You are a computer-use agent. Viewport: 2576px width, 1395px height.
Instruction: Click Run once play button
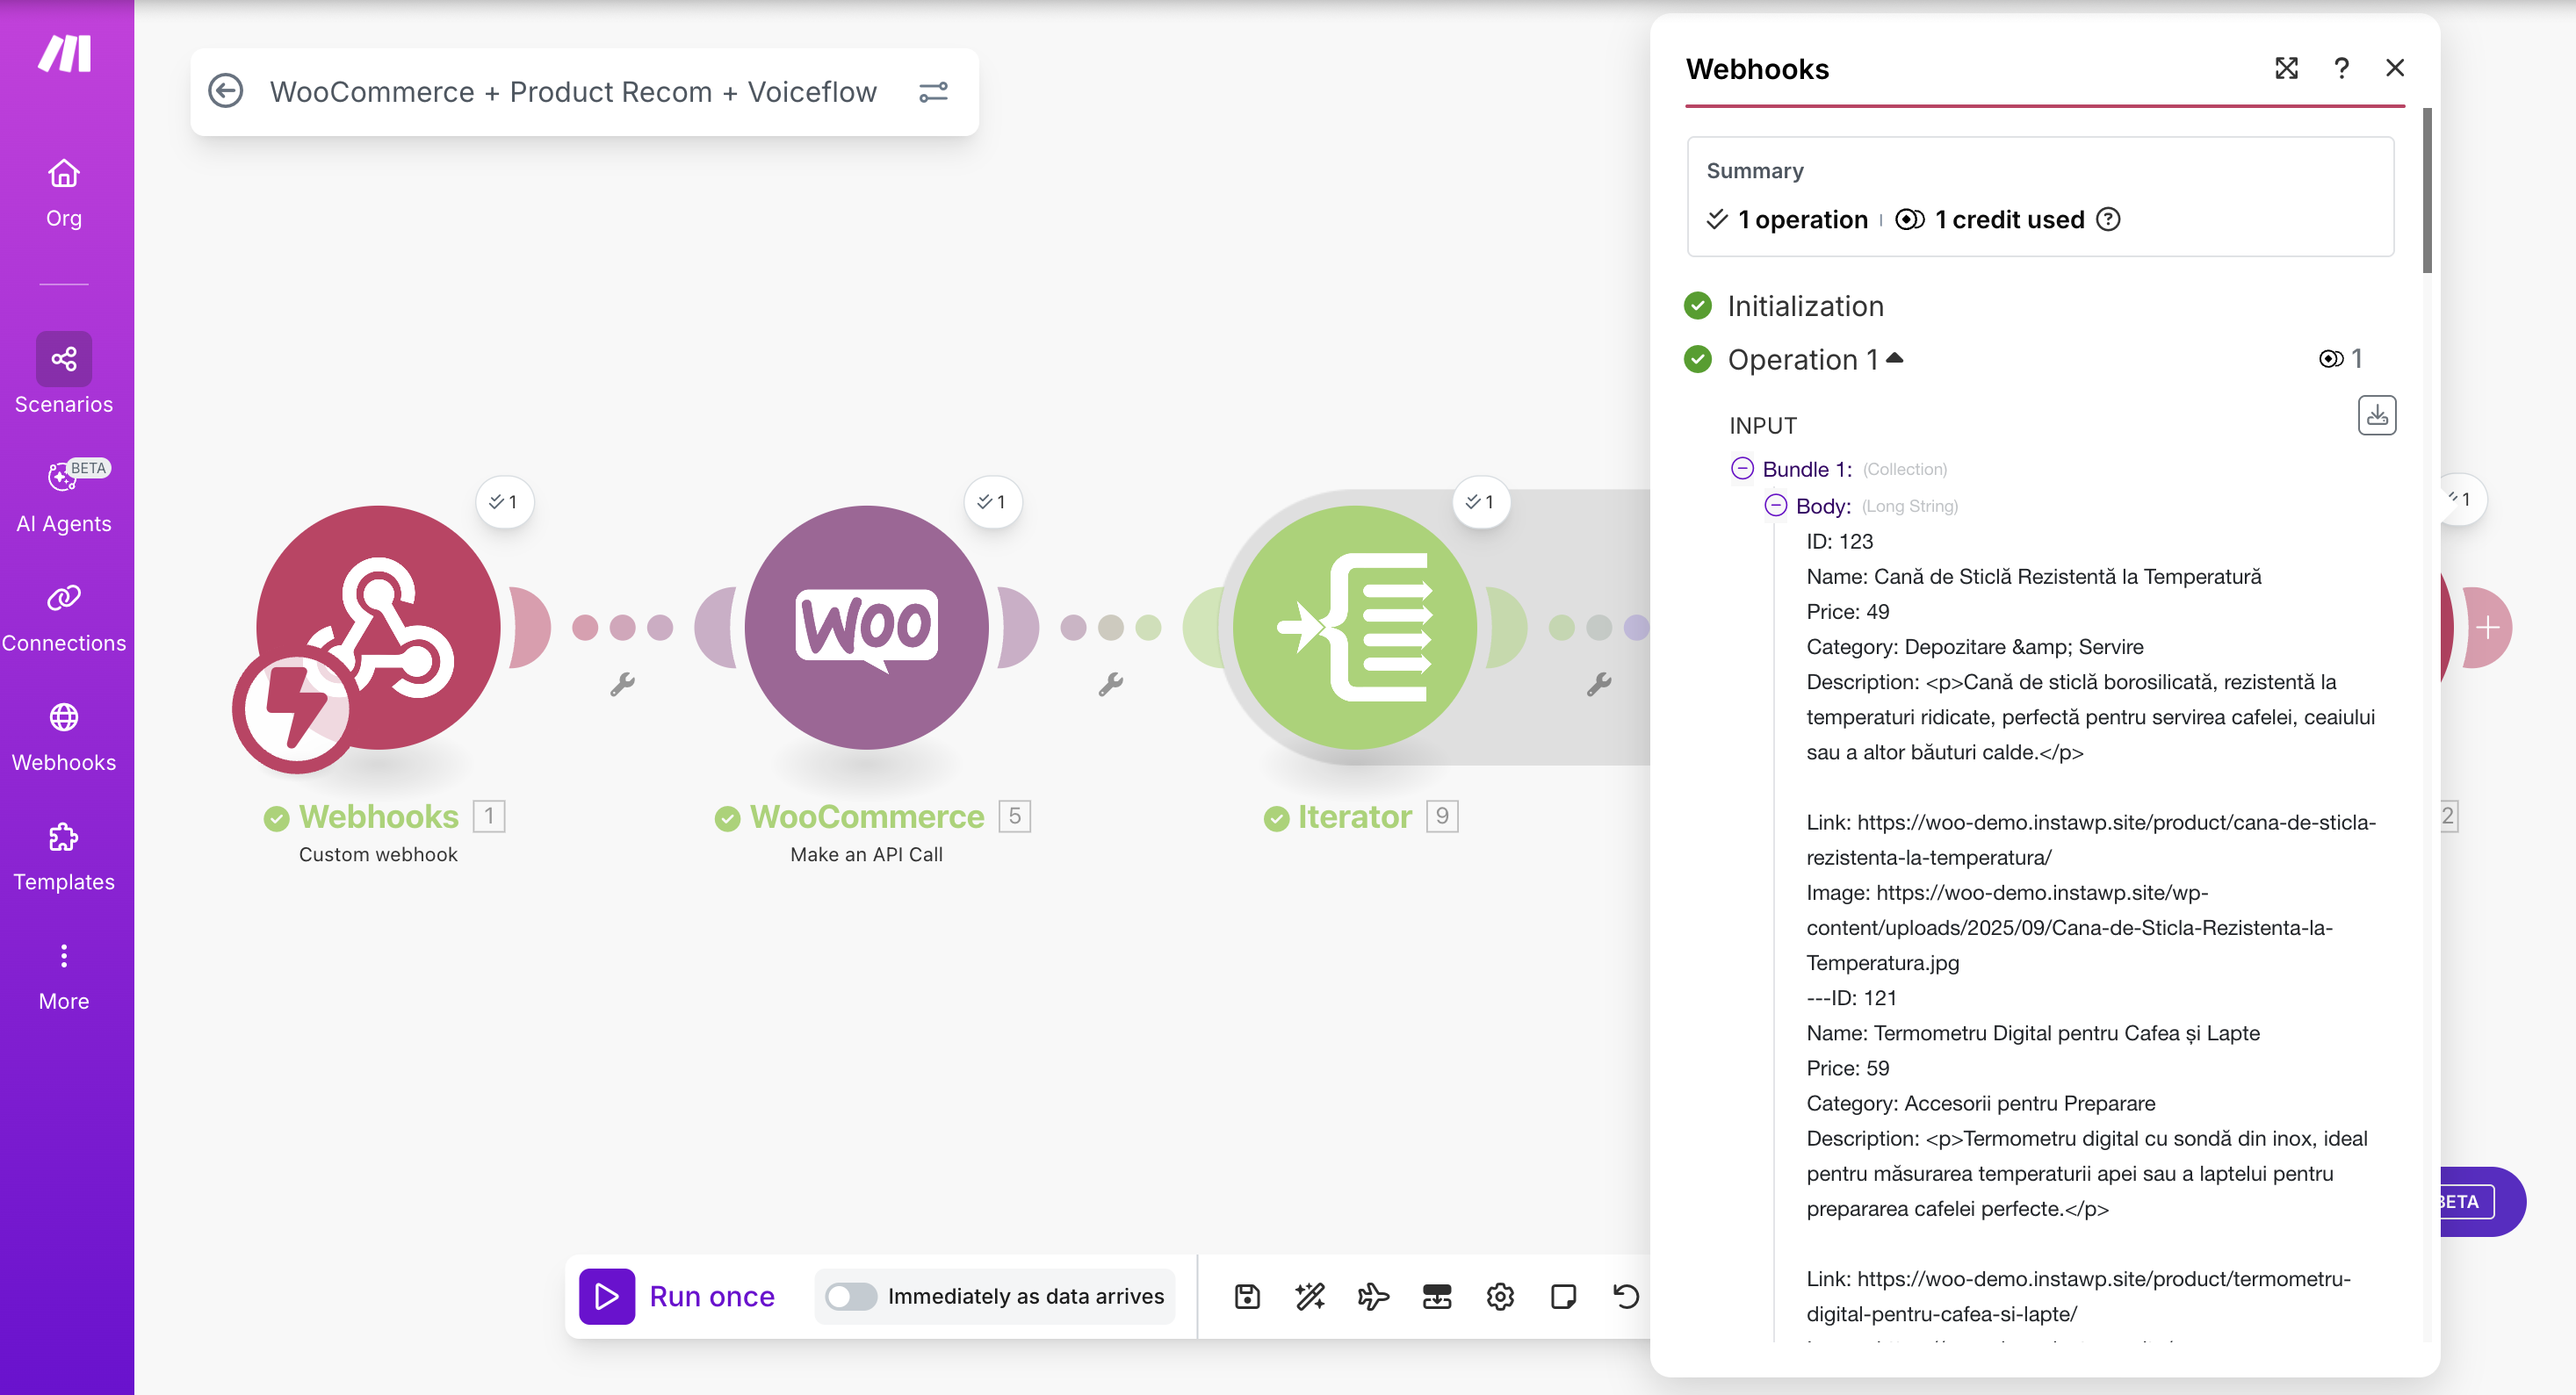pos(607,1296)
